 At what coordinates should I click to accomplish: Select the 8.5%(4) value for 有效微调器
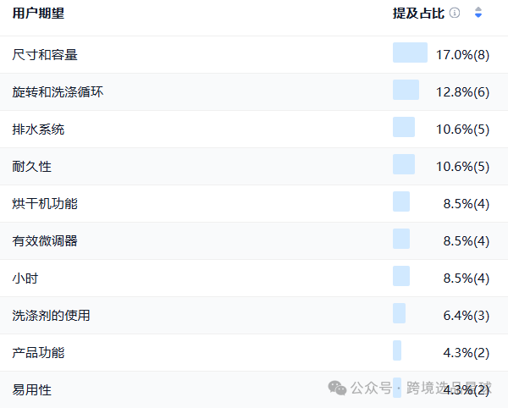pos(467,241)
